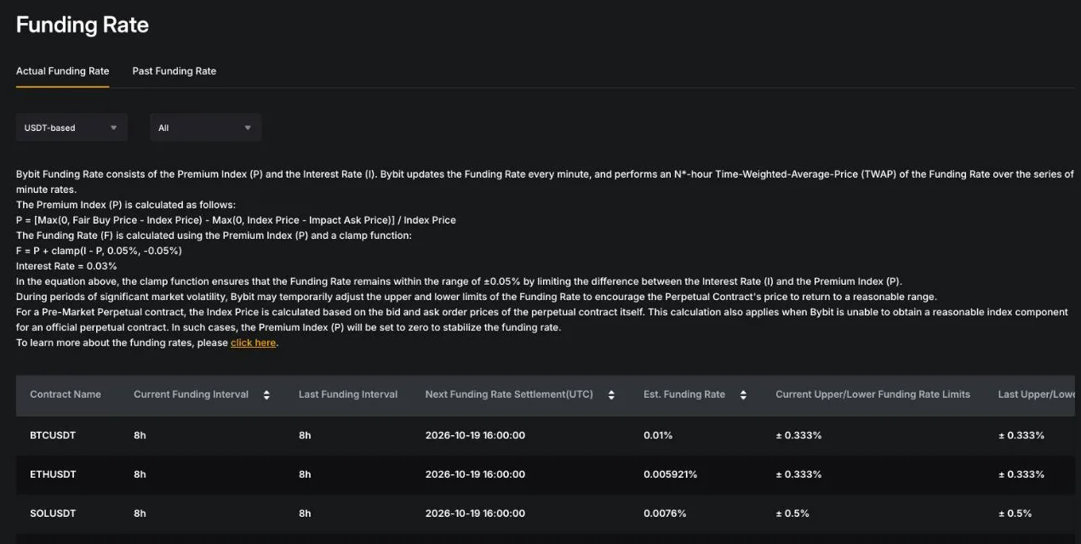
Task: Click ETHUSDT next settlement time cell
Action: [475, 474]
